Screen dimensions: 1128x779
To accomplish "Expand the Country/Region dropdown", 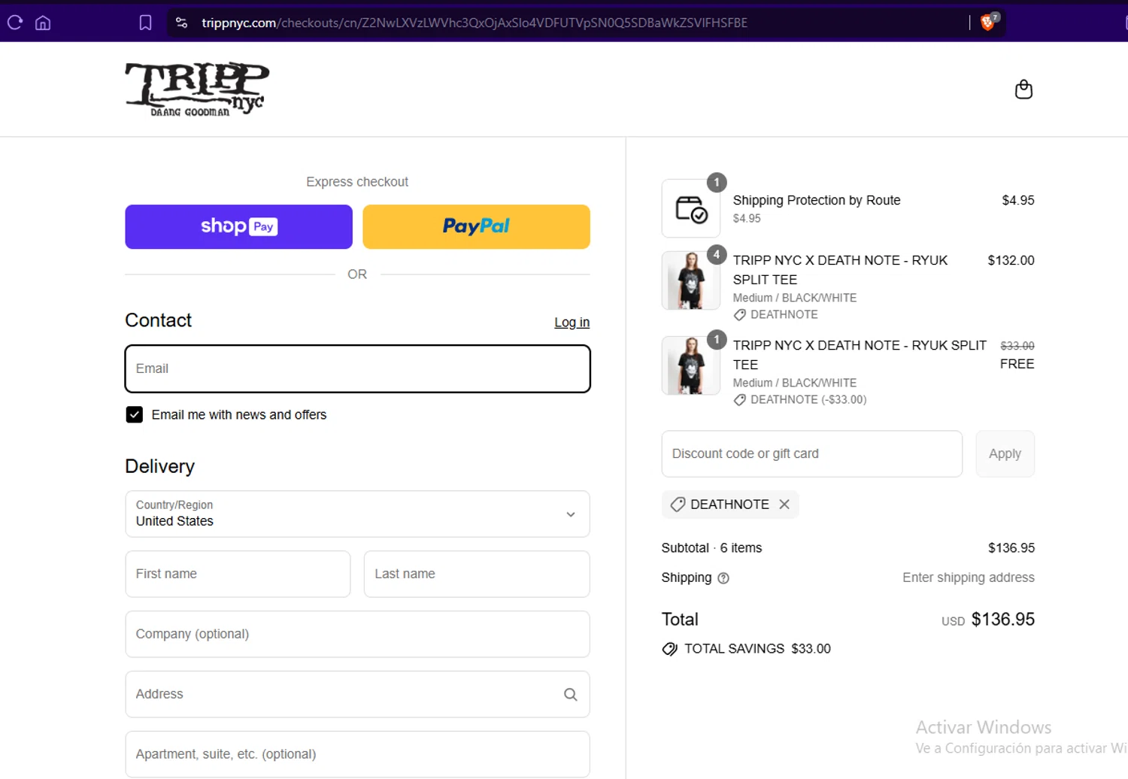I will tap(357, 514).
